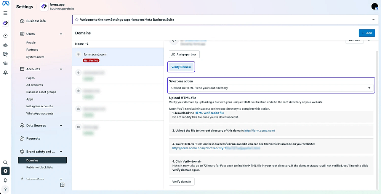Click the blue Add button
The image size is (381, 194).
[367, 33]
